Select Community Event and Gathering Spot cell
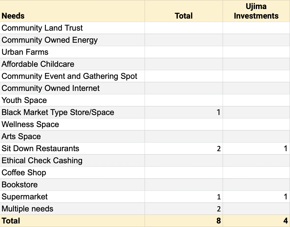Screen dimensions: 290x227 point(69,76)
